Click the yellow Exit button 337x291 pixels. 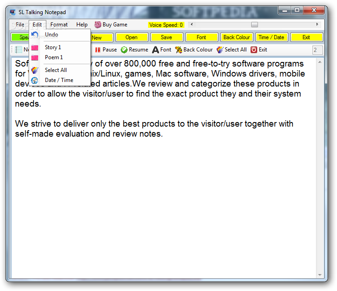[x=307, y=37]
